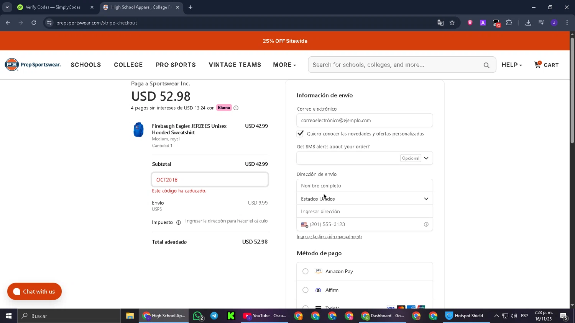The height and width of the screenshot is (323, 575).
Task: Open the browser extensions puzzle icon
Action: tap(509, 23)
